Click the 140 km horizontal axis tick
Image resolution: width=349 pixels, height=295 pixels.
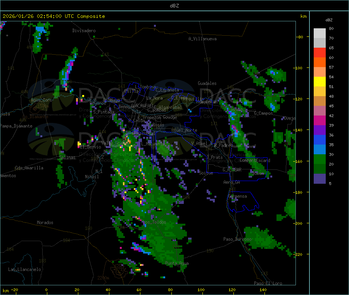pos(263,290)
